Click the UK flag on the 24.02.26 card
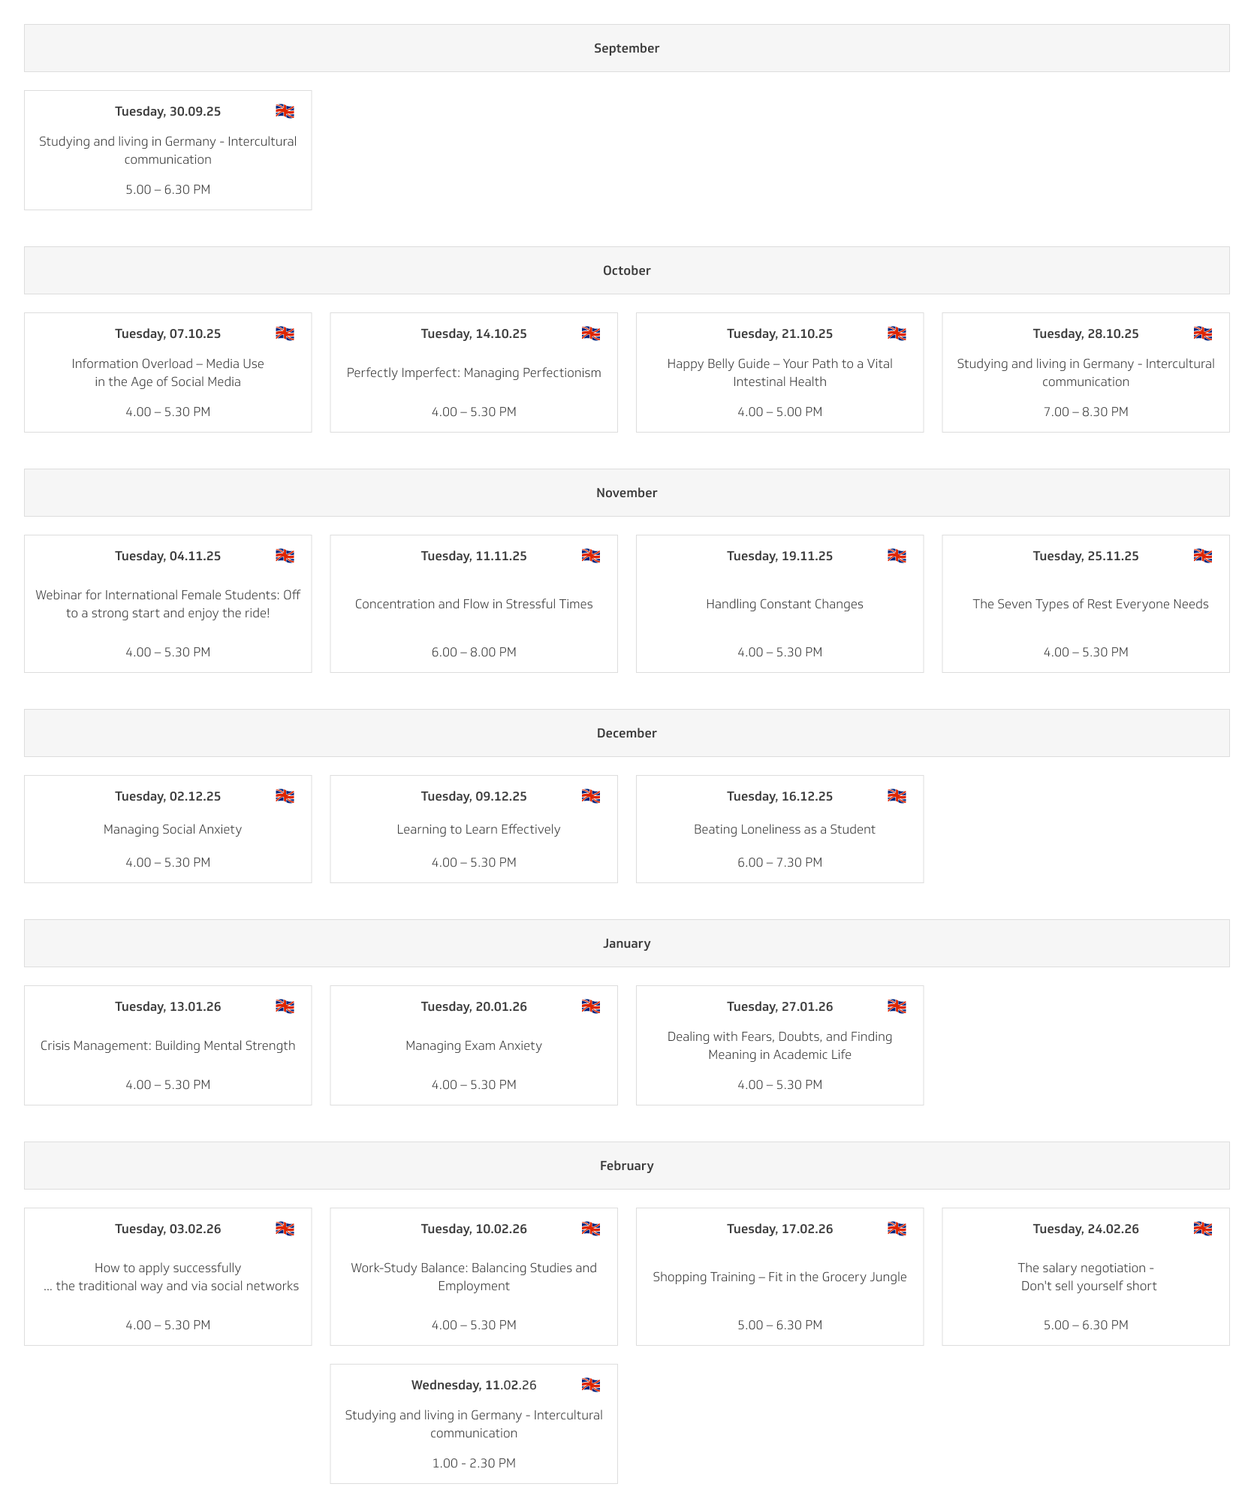 coord(1202,1229)
